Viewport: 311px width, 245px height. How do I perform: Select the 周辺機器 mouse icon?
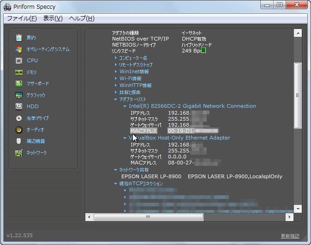18,141
